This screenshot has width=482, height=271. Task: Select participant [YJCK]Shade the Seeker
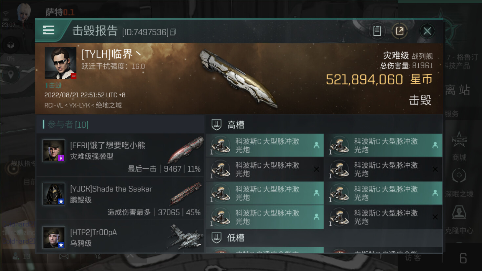120,198
